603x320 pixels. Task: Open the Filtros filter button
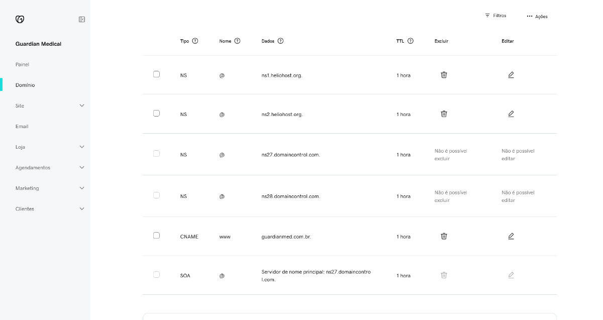point(495,16)
